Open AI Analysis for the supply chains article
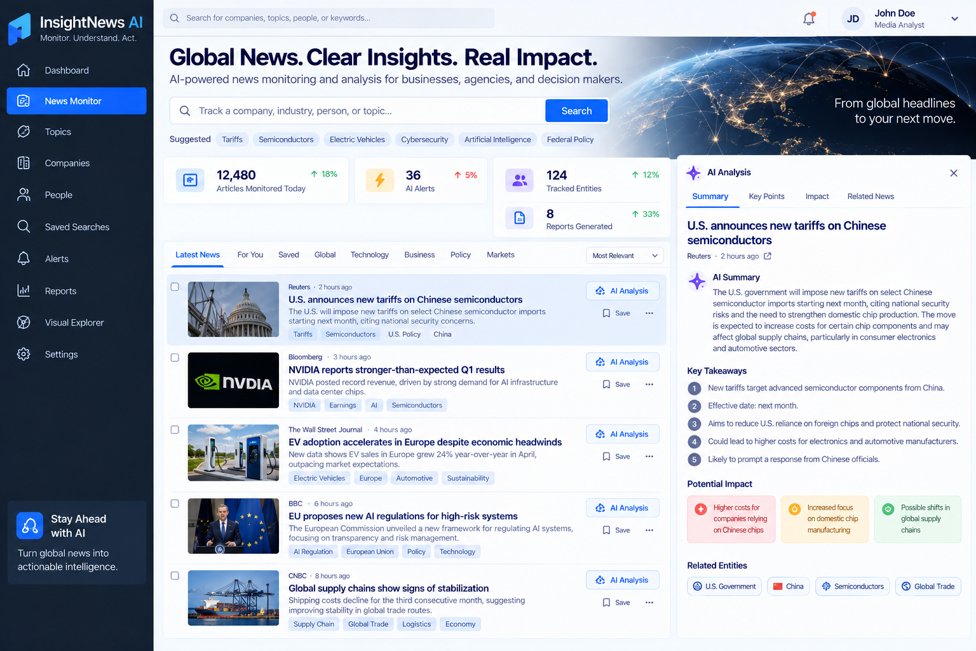Viewport: 976px width, 651px height. [623, 580]
